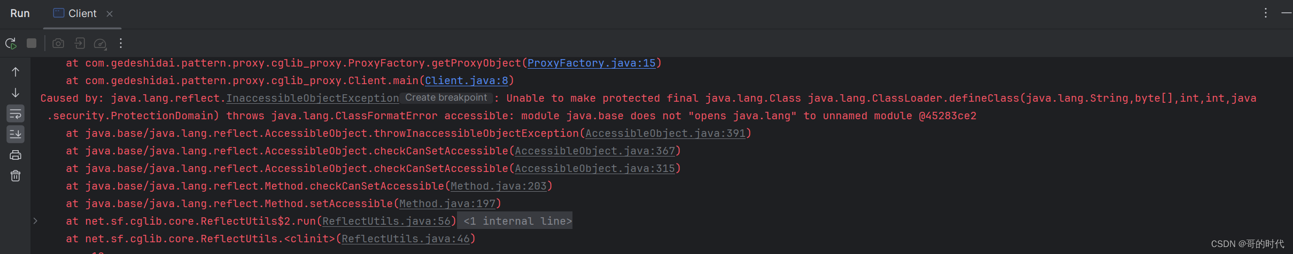Navigate to the Client.java:8 link
The height and width of the screenshot is (254, 1293).
(x=466, y=80)
